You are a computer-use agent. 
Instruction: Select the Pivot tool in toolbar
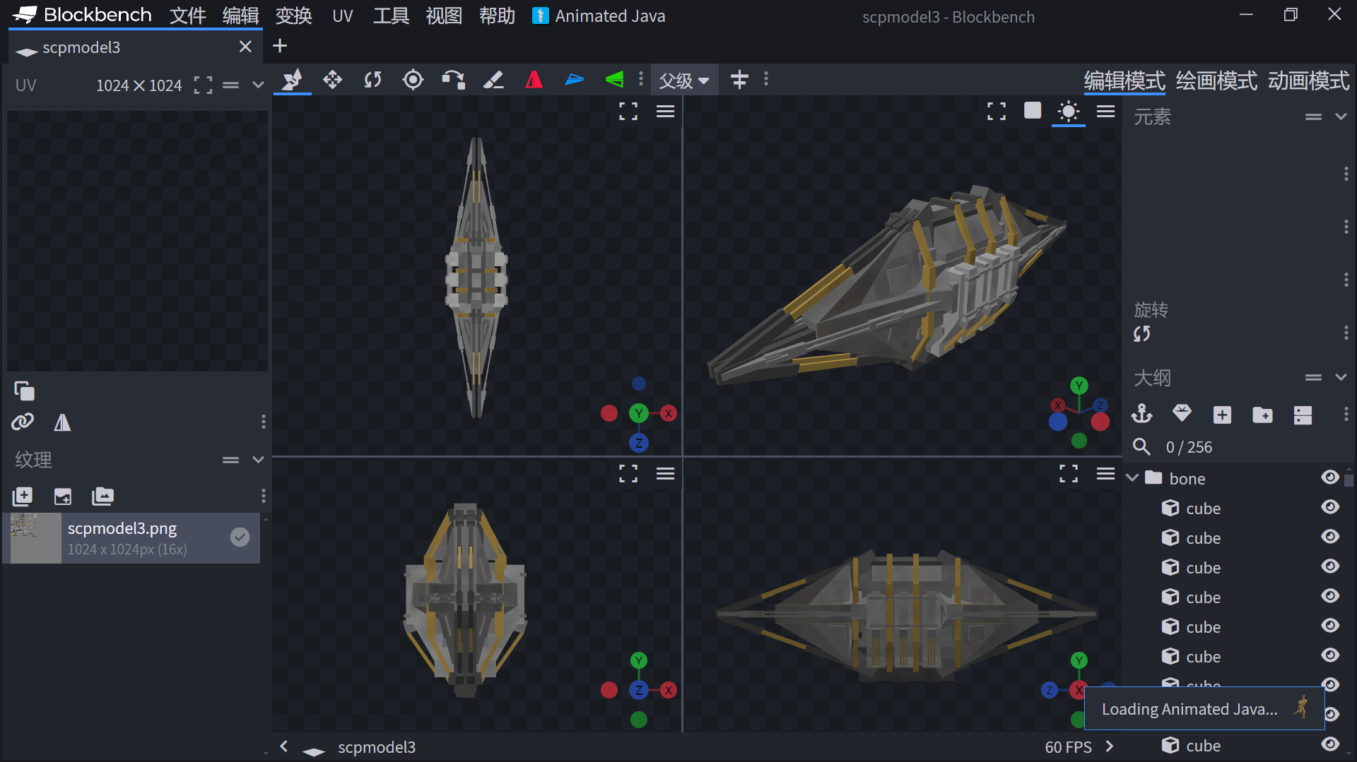click(x=413, y=80)
